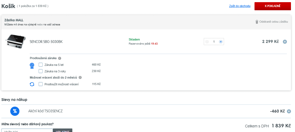Click the blue return arrows icon
The width and height of the screenshot is (295, 132).
tap(32, 84)
